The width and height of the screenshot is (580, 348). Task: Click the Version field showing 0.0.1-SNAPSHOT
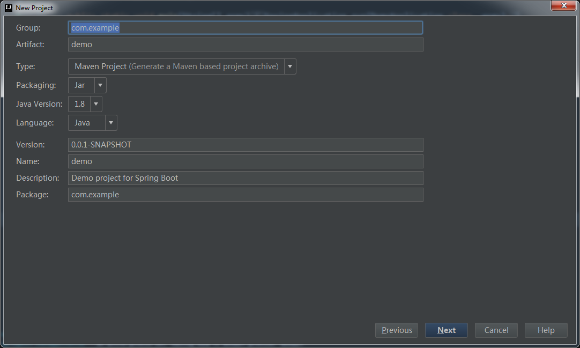coord(246,144)
